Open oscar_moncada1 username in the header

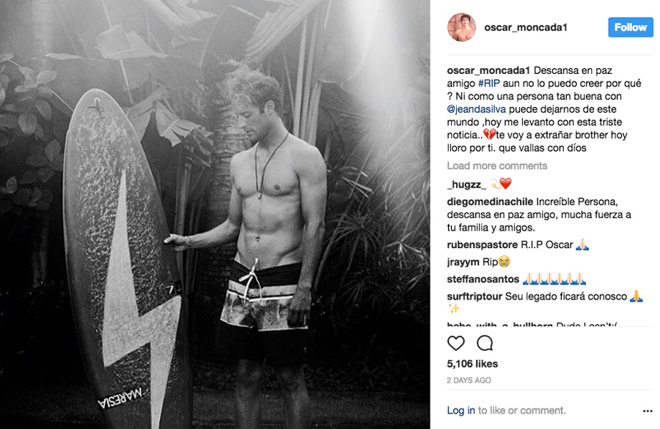pos(526,27)
